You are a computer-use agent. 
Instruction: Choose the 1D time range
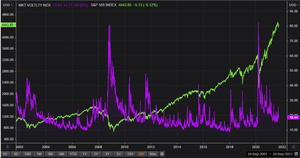coord(5,154)
